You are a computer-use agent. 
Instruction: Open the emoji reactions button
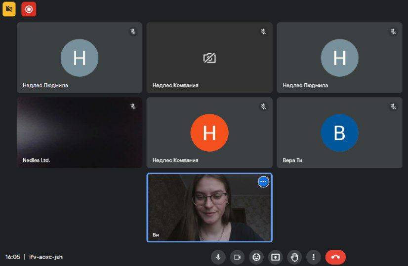[x=256, y=257]
